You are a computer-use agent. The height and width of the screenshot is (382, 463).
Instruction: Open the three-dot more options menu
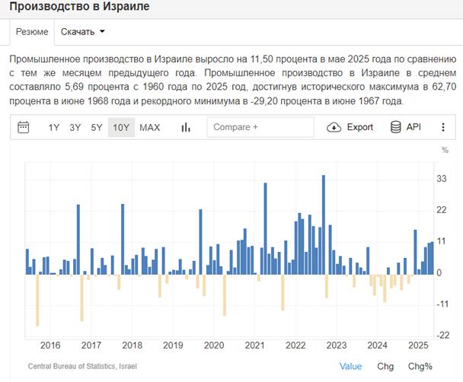443,127
